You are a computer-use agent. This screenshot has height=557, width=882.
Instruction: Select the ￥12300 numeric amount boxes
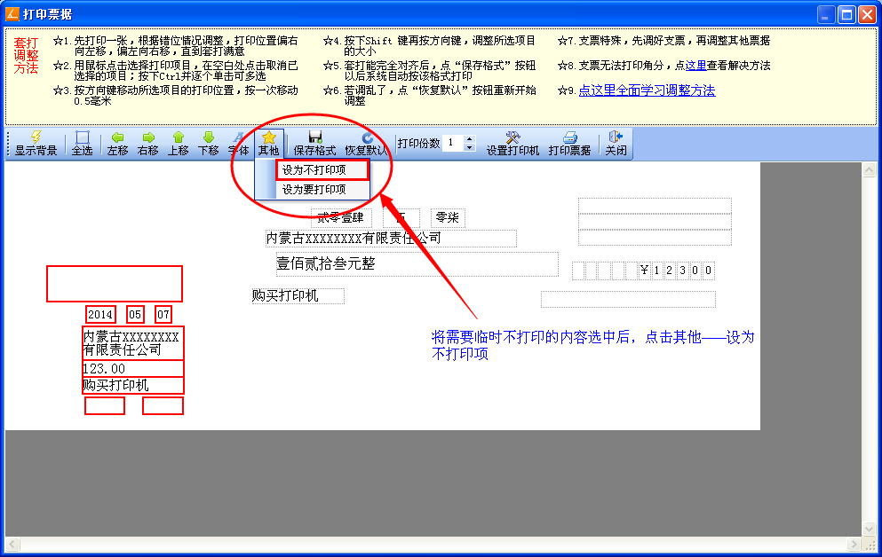(x=643, y=271)
